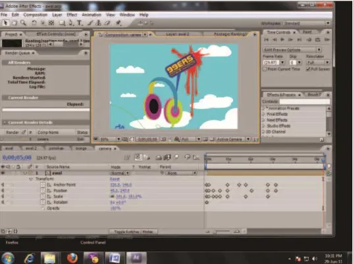Open the Workspace Standard dropdown
Viewport: 353px width, 264px height.
[x=307, y=23]
